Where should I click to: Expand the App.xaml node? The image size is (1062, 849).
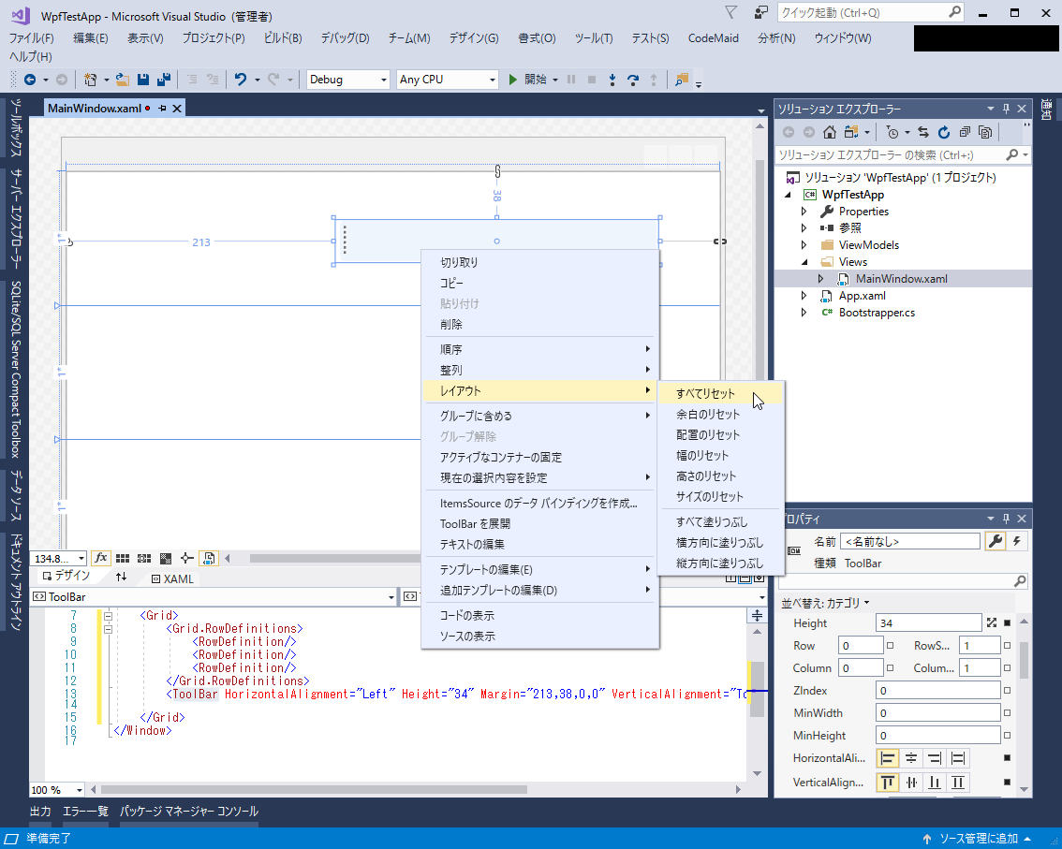[x=804, y=296]
